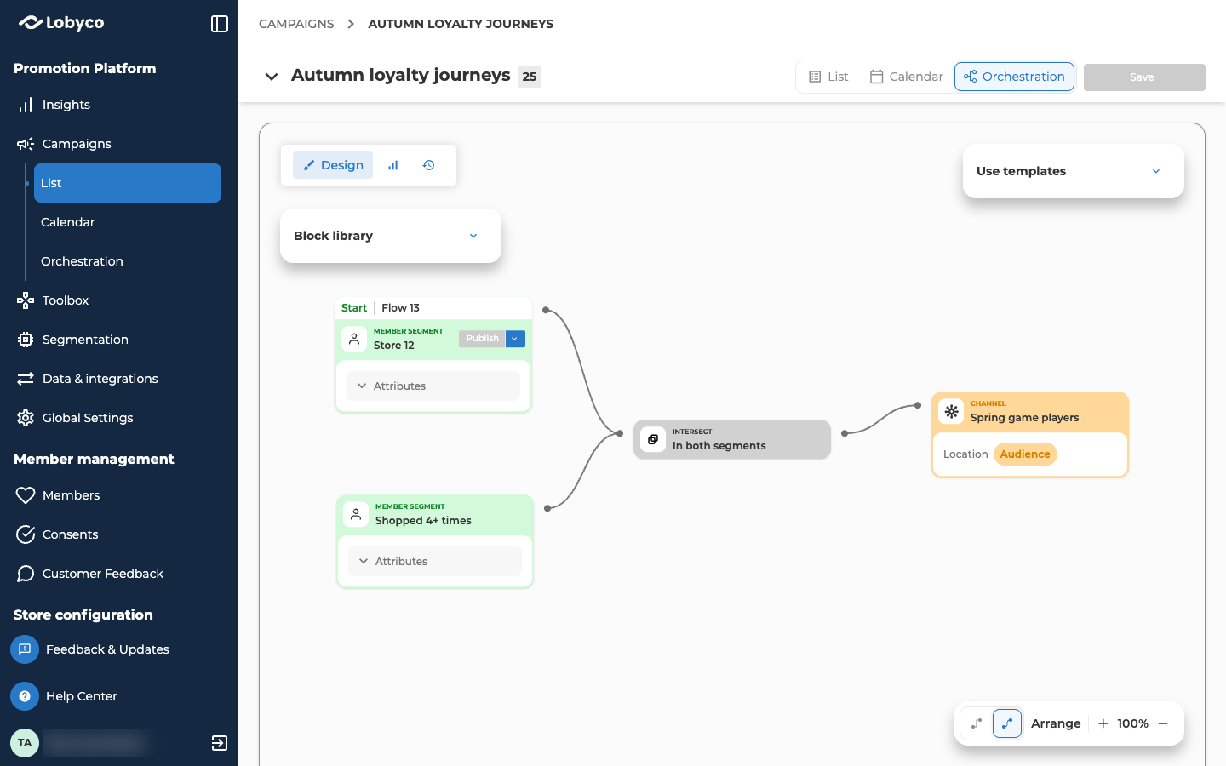Viewport: 1226px width, 766px height.
Task: Open the Campaigns List submenu item
Action: 128,183
